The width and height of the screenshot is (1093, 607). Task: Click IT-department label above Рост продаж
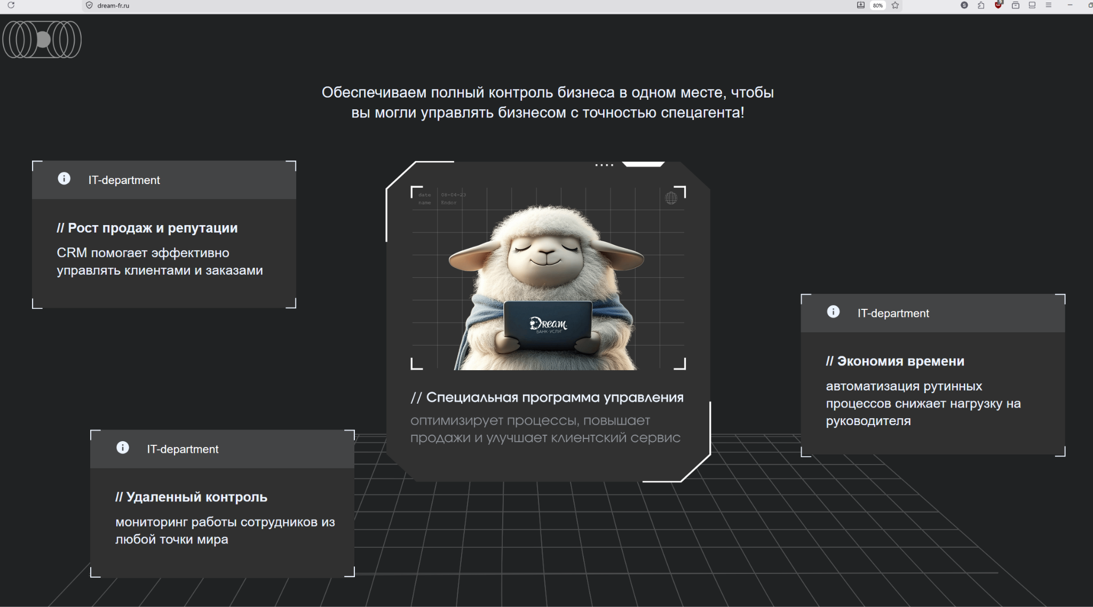[124, 180]
